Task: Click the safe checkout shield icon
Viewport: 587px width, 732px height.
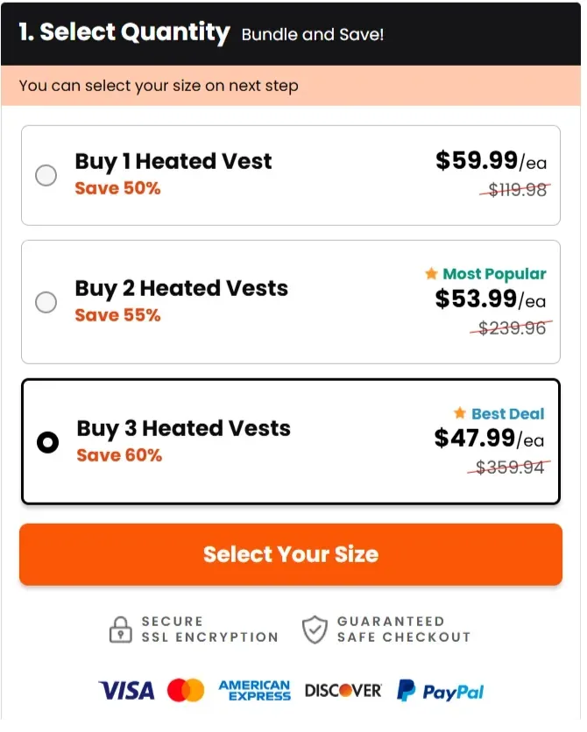Action: pos(315,630)
